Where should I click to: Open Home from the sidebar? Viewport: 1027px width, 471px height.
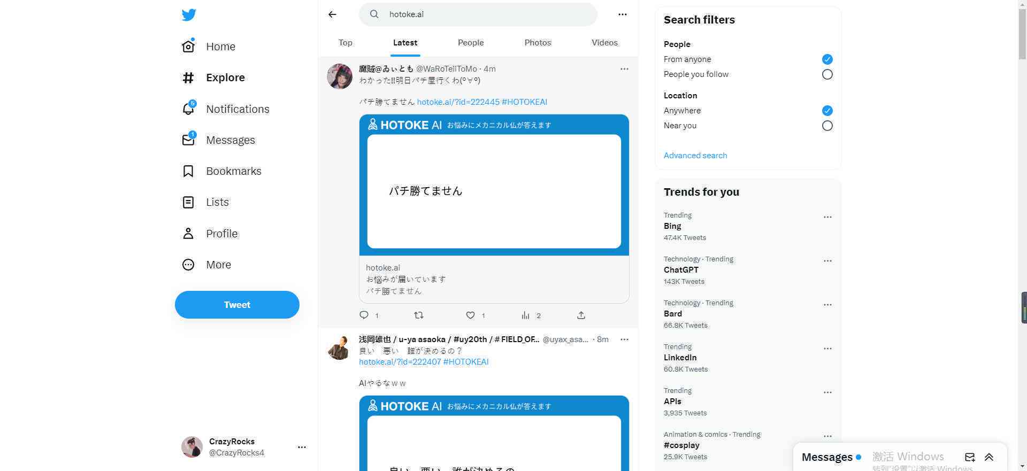point(209,47)
